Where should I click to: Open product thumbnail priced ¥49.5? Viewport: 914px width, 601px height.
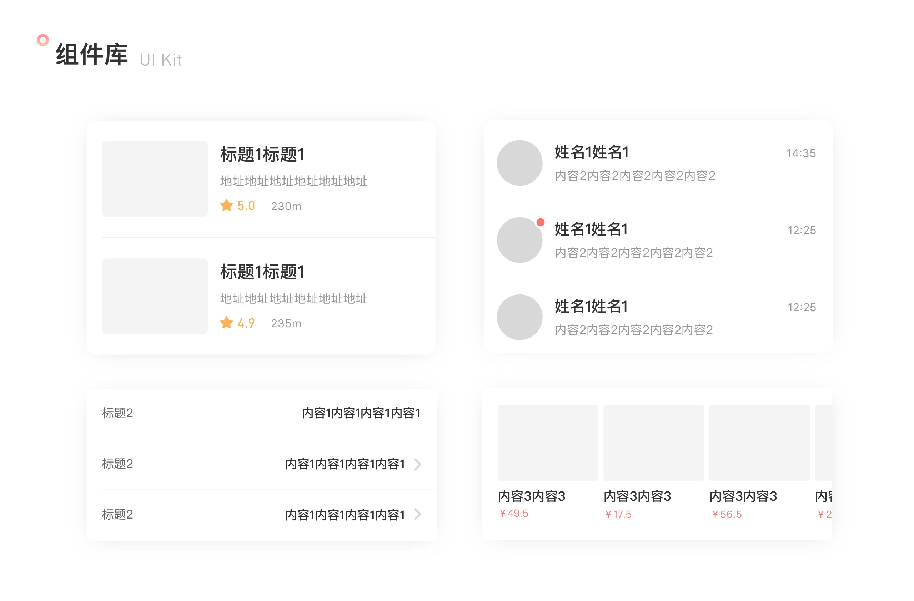(548, 443)
